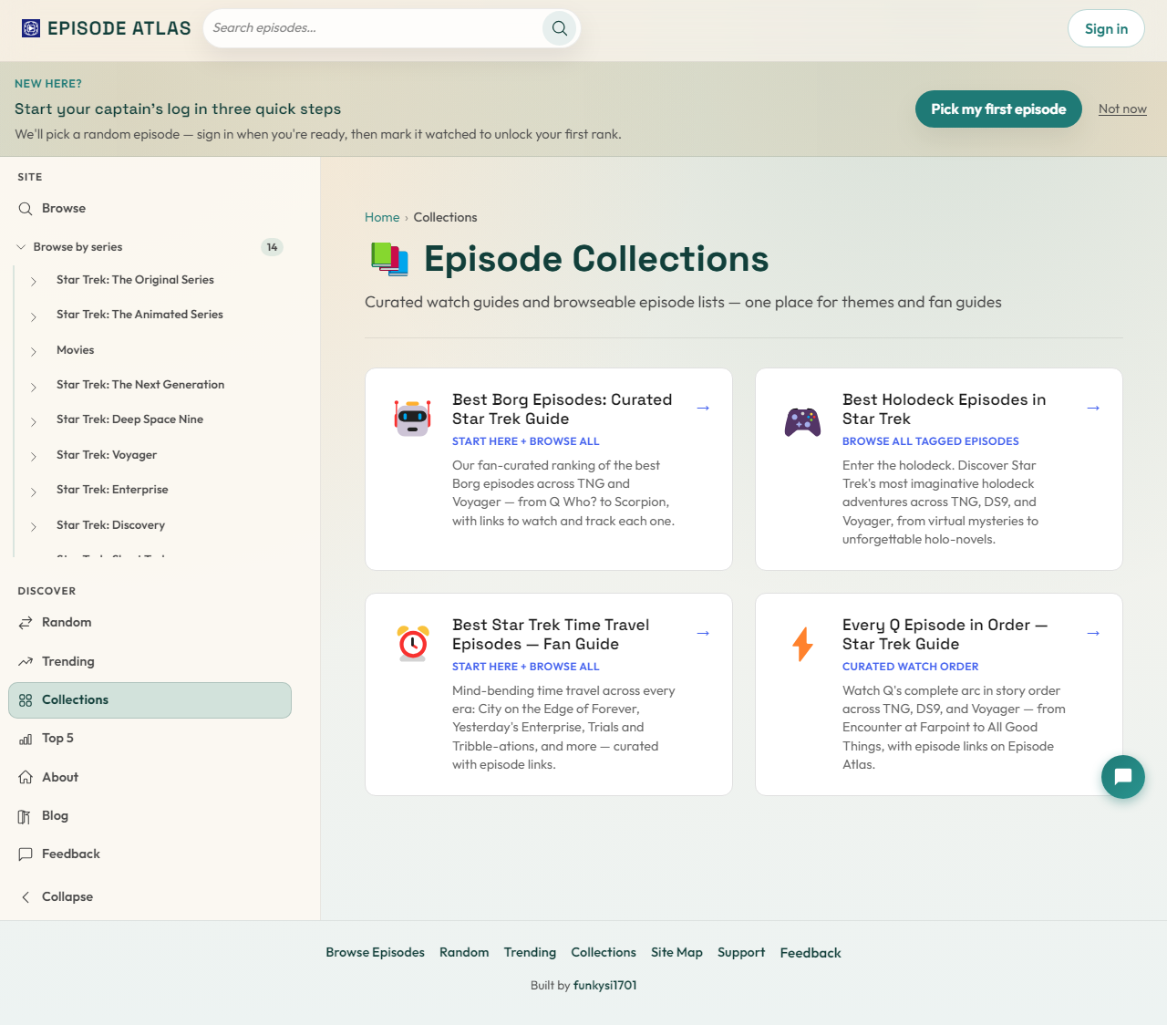Click the arrow on Best Borg Episodes card
Screen dimensions: 1167x1025
[x=703, y=408]
